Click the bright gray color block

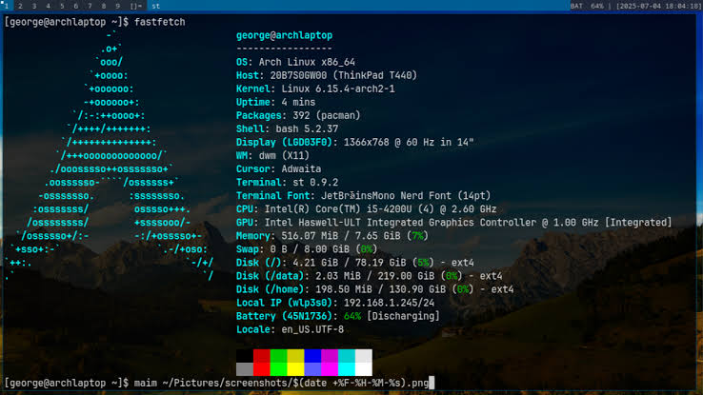[245, 369]
